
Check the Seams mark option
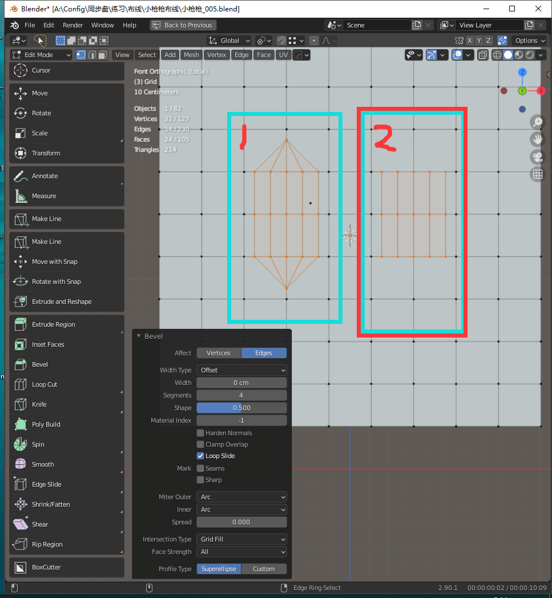point(200,468)
